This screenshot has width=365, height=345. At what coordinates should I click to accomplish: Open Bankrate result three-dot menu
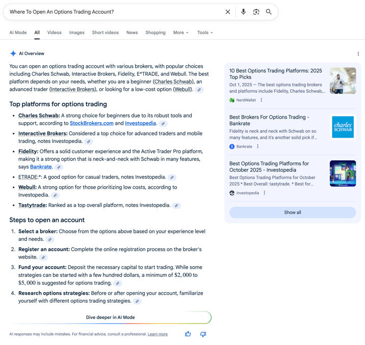click(x=258, y=147)
